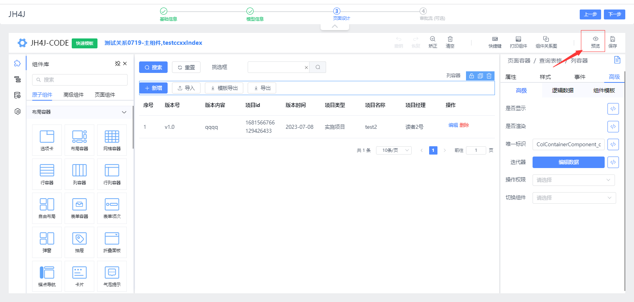
Task: Click the blue 搜索 button
Action: coord(153,67)
